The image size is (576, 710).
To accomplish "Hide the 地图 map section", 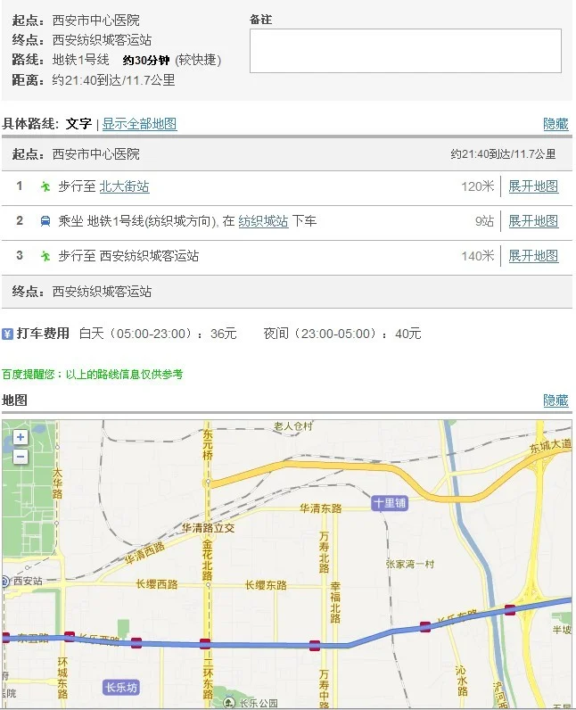I will pos(555,400).
